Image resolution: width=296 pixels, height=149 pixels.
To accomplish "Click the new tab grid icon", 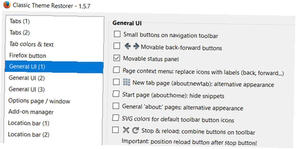I will pyautogui.click(x=126, y=82).
